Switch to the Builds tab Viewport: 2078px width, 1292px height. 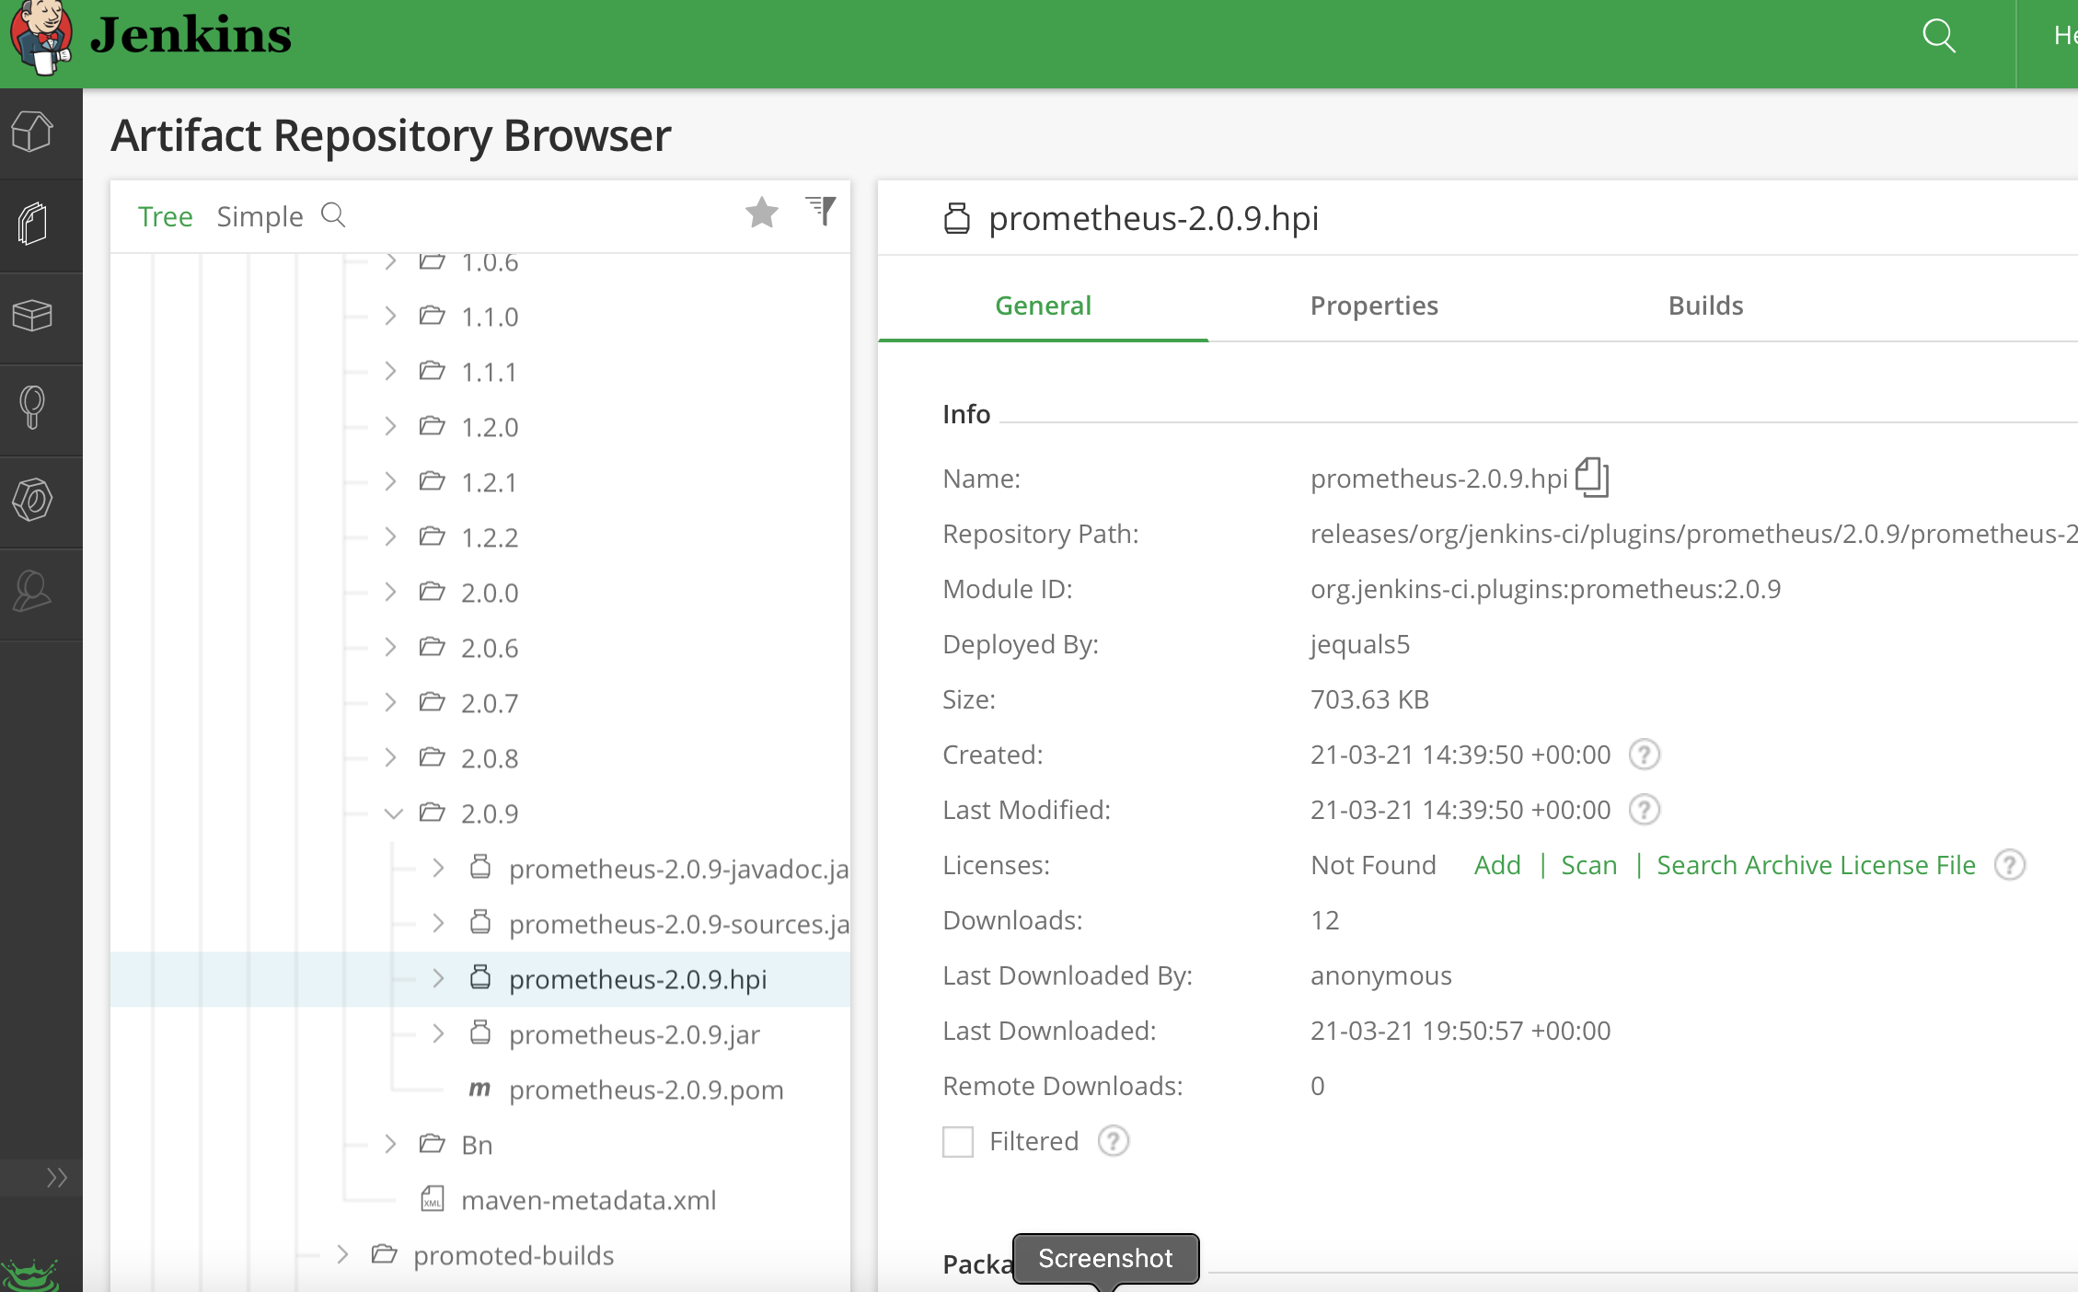point(1705,306)
